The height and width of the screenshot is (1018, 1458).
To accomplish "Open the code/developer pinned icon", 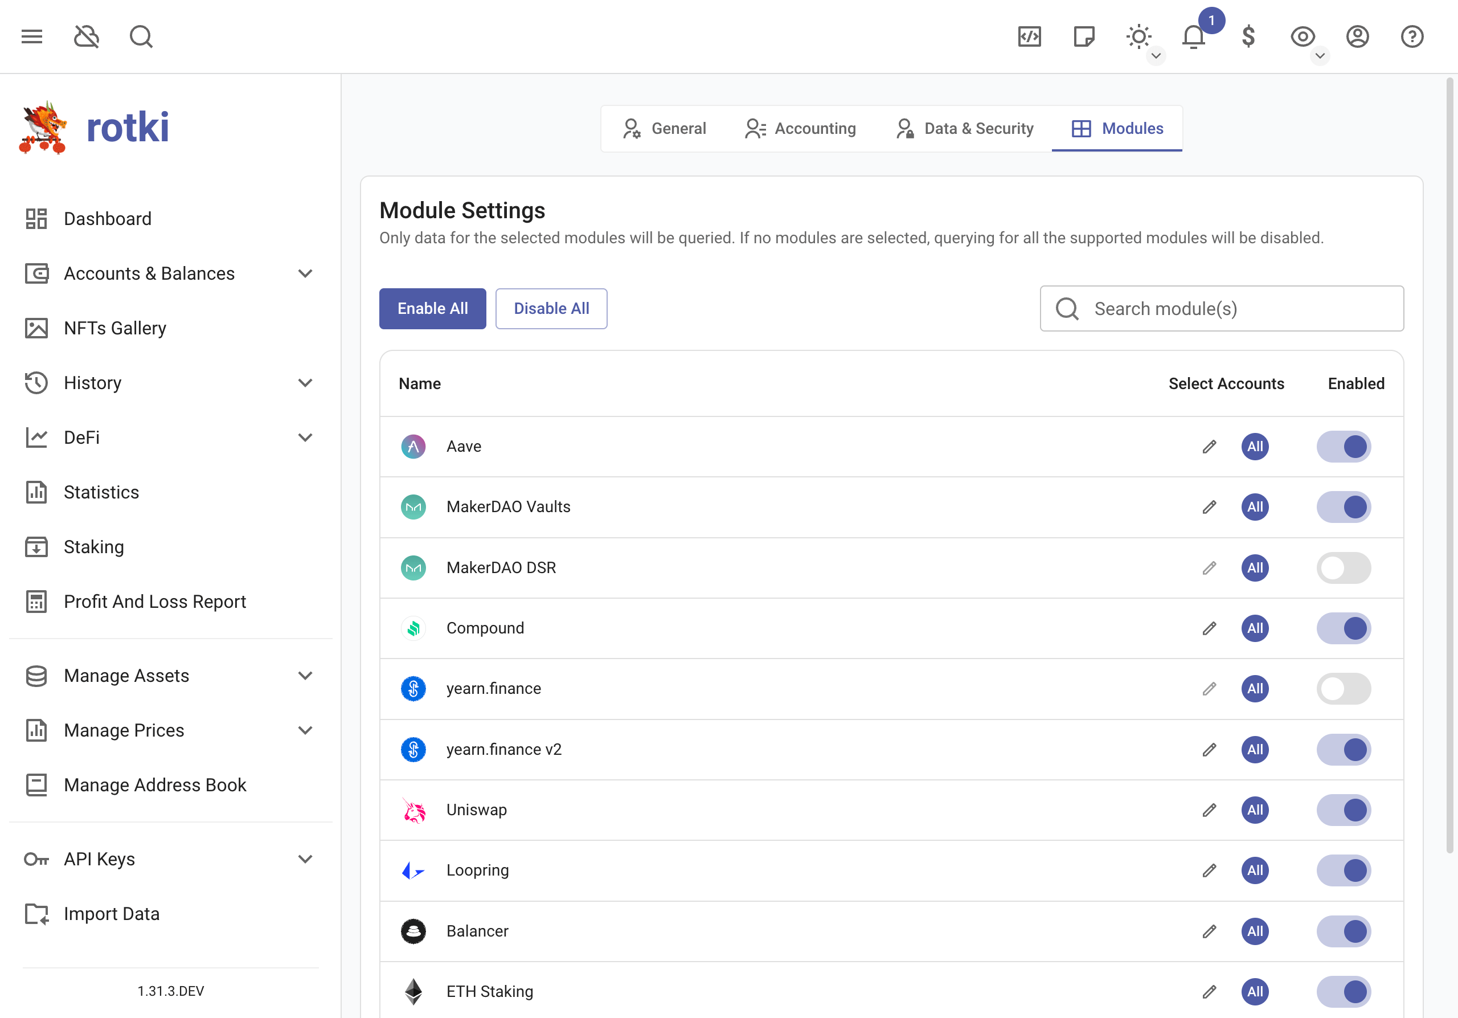I will pyautogui.click(x=1029, y=36).
